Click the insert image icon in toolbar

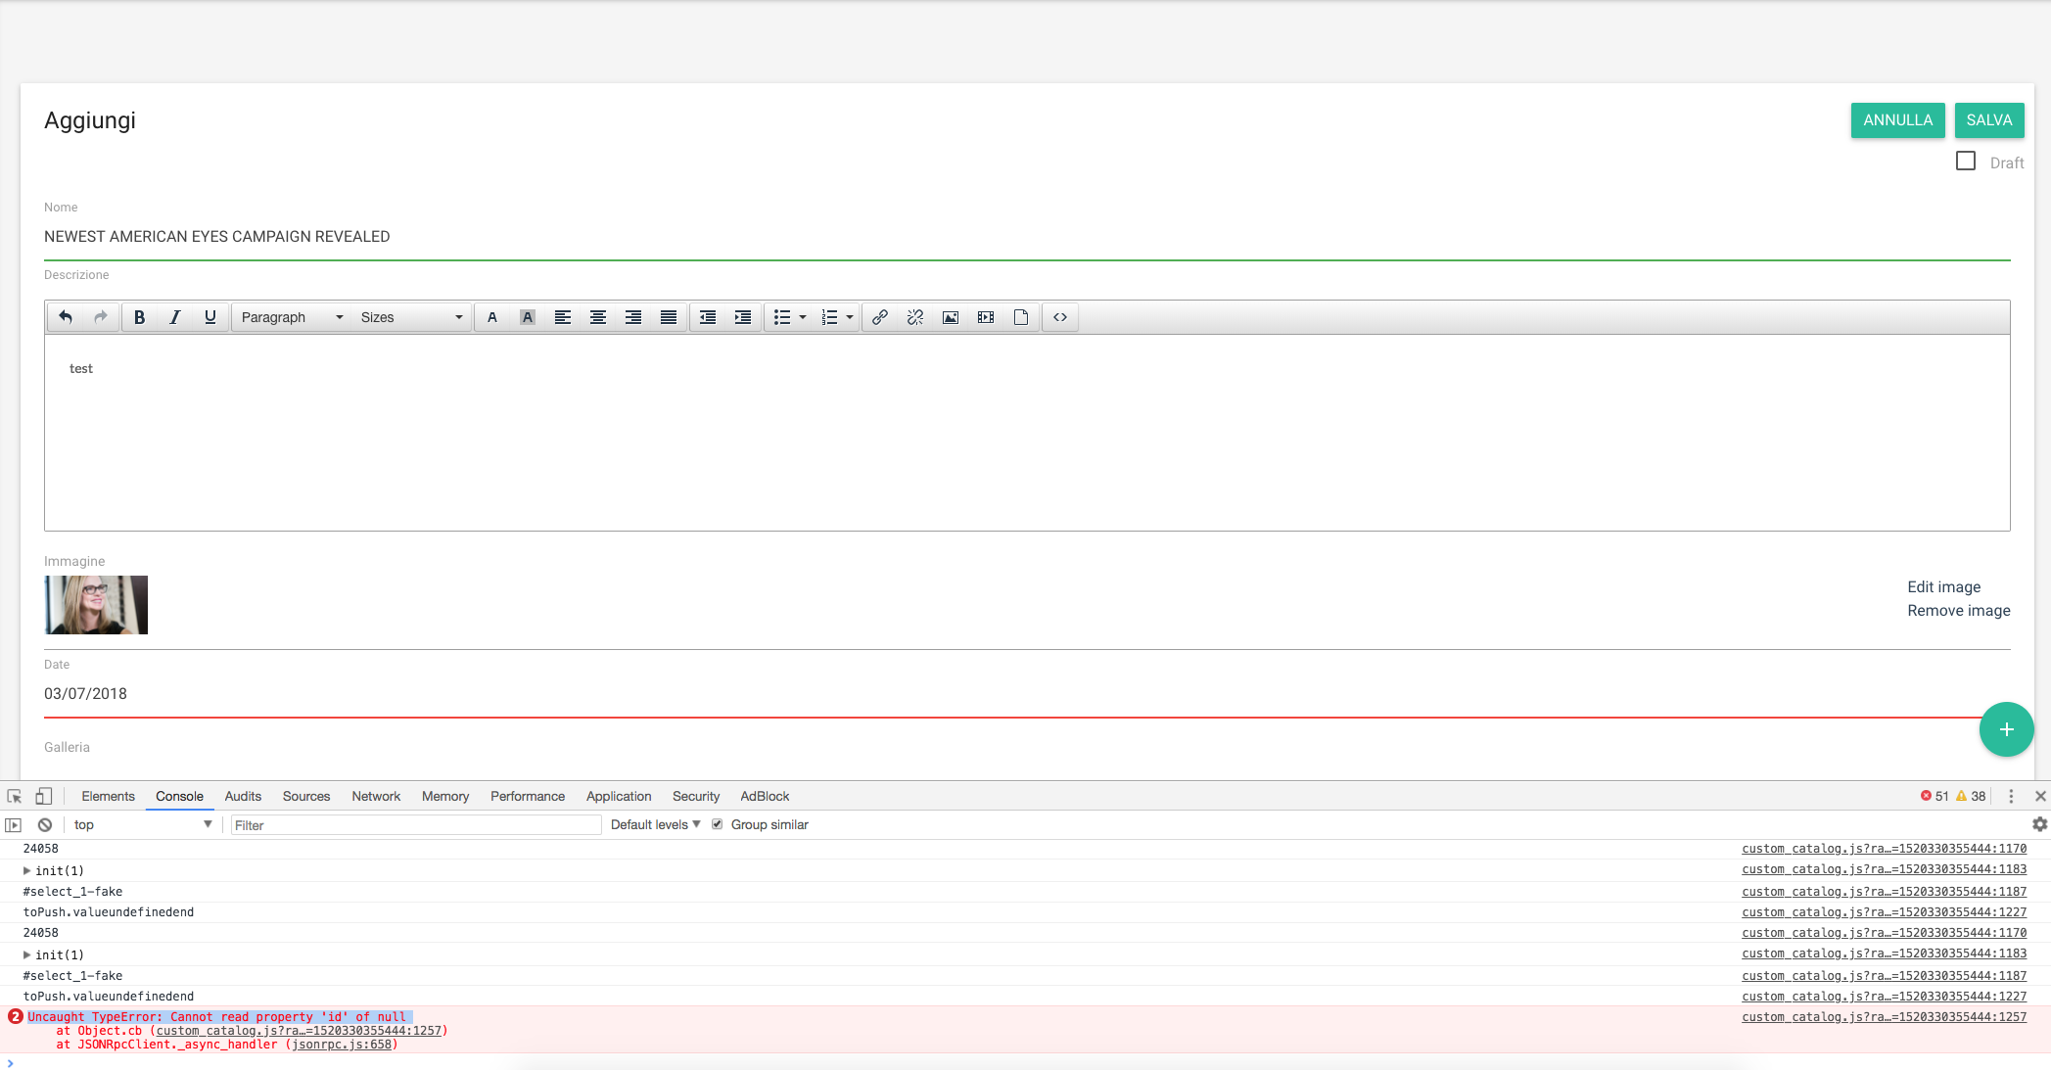(x=950, y=317)
